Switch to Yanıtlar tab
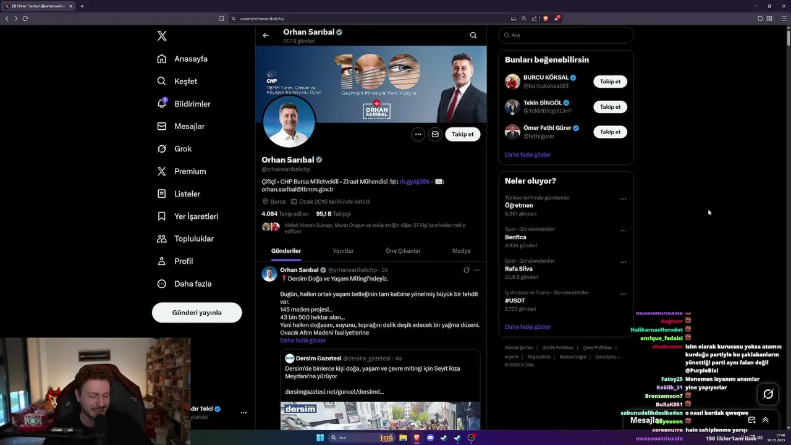The height and width of the screenshot is (445, 791). (x=343, y=251)
